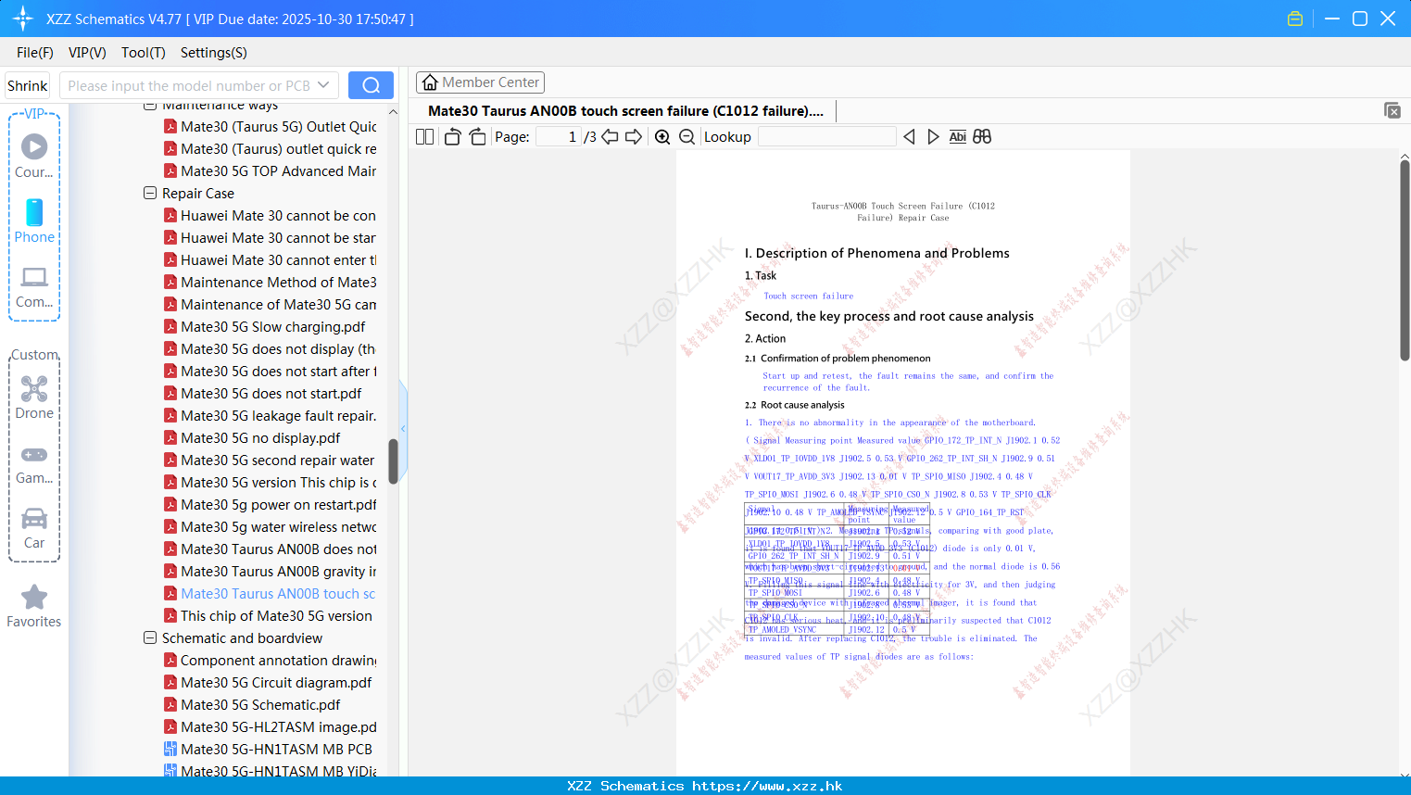Click the model number search field
This screenshot has height=795, width=1411.
(x=189, y=85)
